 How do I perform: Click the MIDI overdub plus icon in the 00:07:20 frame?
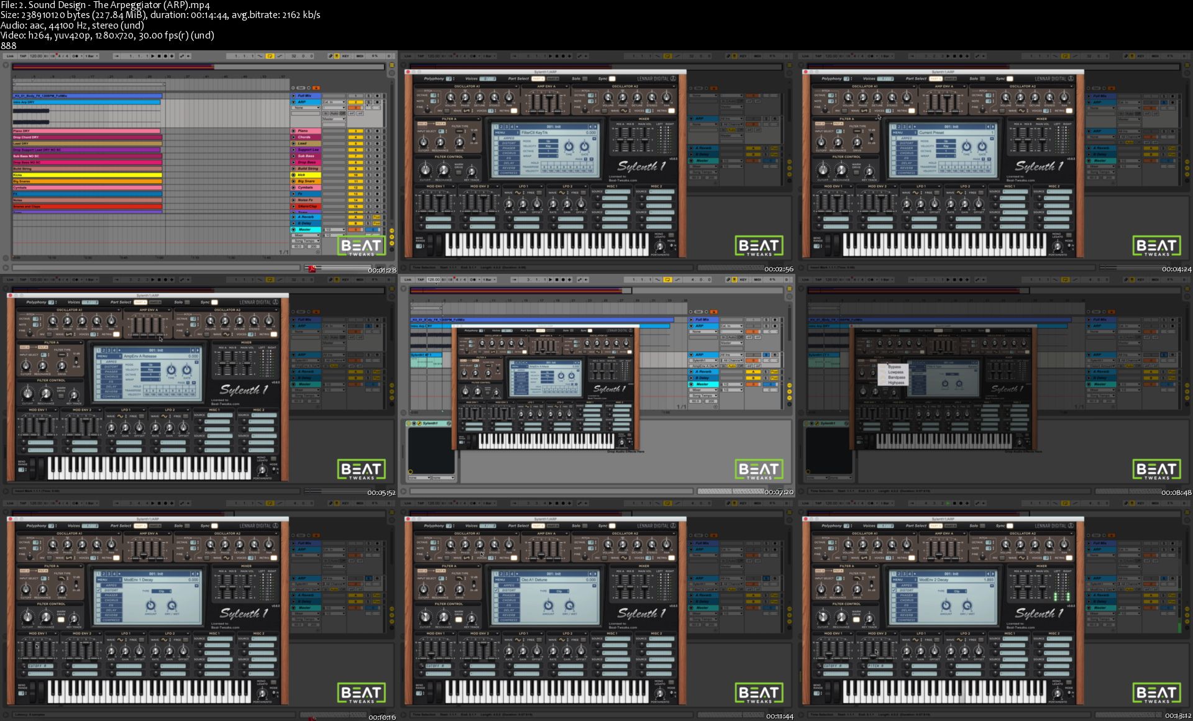(569, 279)
